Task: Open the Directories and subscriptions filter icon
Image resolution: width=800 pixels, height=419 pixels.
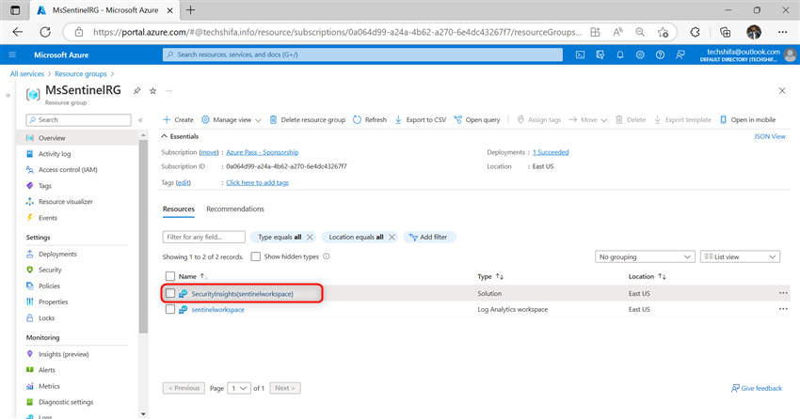Action: (x=600, y=54)
